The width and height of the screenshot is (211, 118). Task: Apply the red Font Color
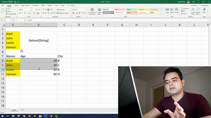(x=38, y=13)
